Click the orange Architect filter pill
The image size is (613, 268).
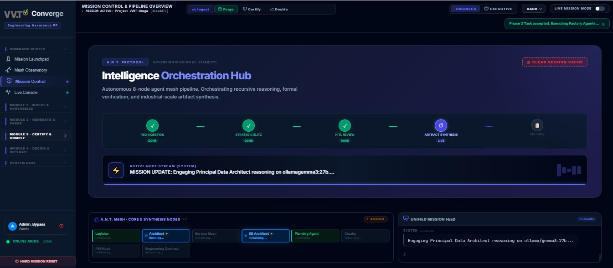(x=376, y=219)
